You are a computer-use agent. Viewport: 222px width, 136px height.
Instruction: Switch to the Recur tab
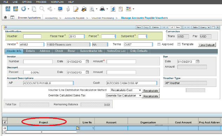click(71, 51)
